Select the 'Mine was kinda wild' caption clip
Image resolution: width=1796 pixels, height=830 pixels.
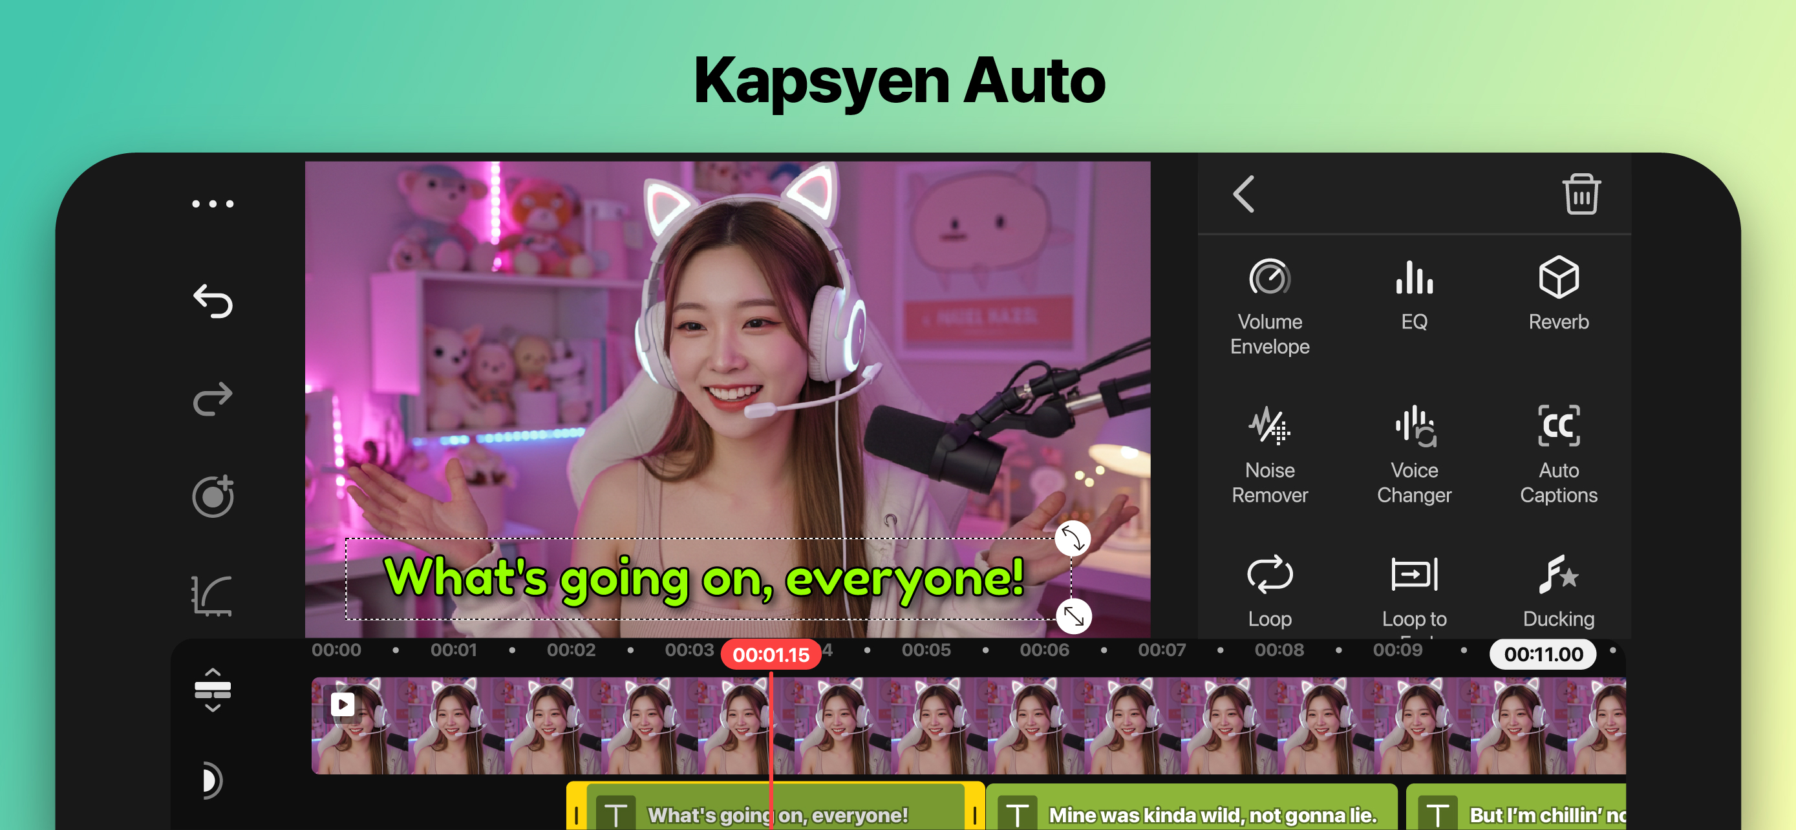(x=1191, y=813)
